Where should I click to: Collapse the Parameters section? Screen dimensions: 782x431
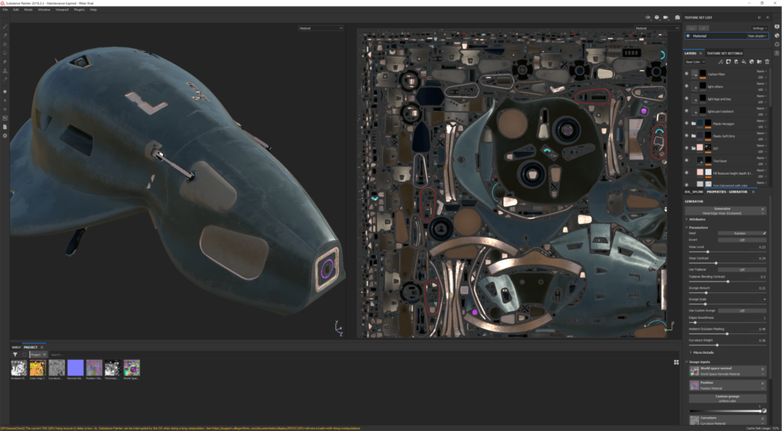697,227
